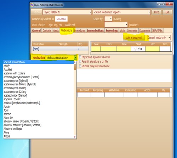Image resolution: width=177 pixels, height=158 pixels.
Task: Choose acetaminophen 100 mg [Tylenol]
Action: 39,84
